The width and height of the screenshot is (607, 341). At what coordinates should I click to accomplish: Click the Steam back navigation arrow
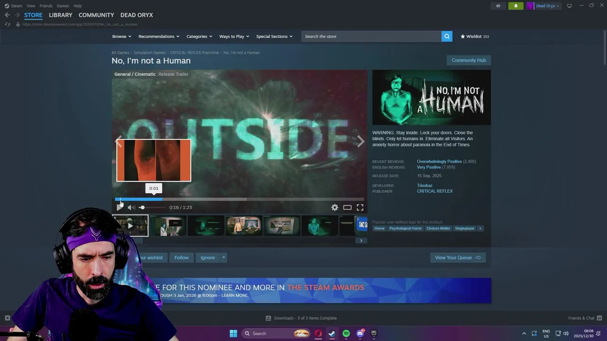pos(7,15)
